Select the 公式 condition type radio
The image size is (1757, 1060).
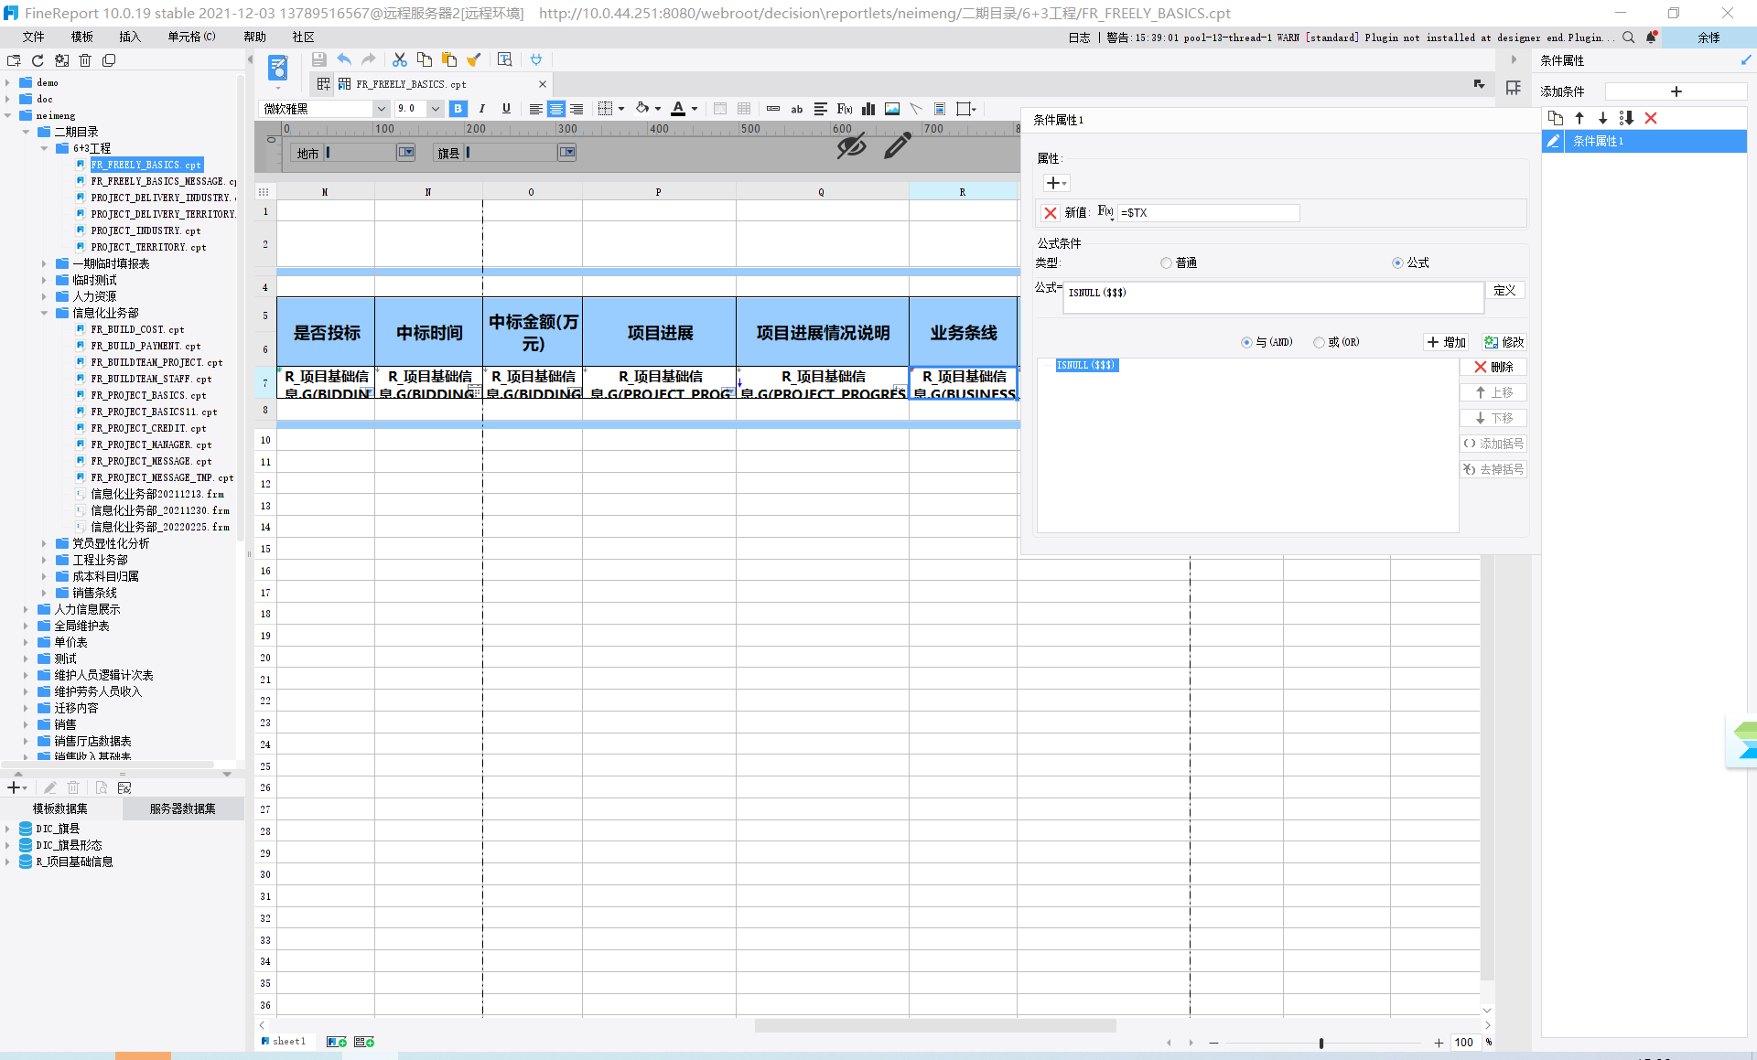click(x=1397, y=263)
